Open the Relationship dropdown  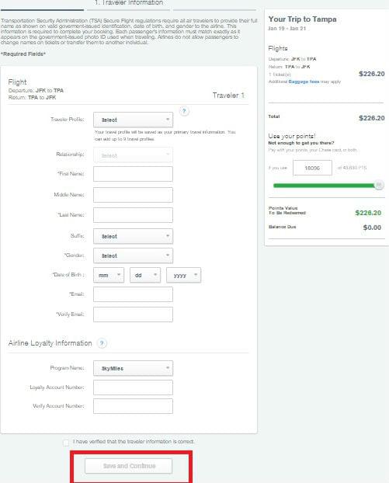click(x=133, y=155)
